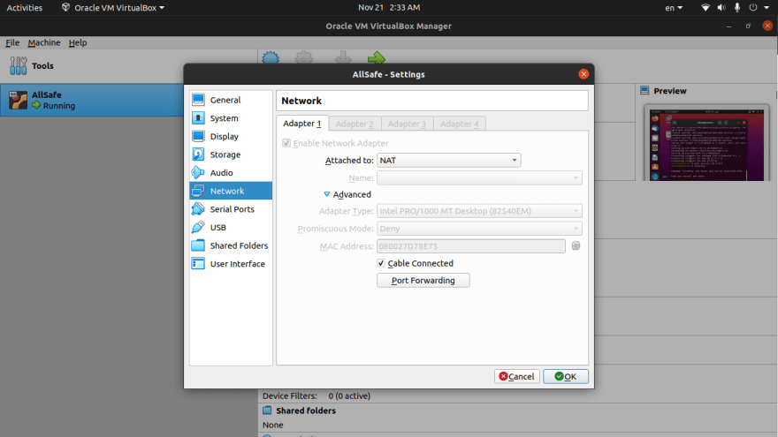Collapse the Advanced section triangle

[x=326, y=194]
